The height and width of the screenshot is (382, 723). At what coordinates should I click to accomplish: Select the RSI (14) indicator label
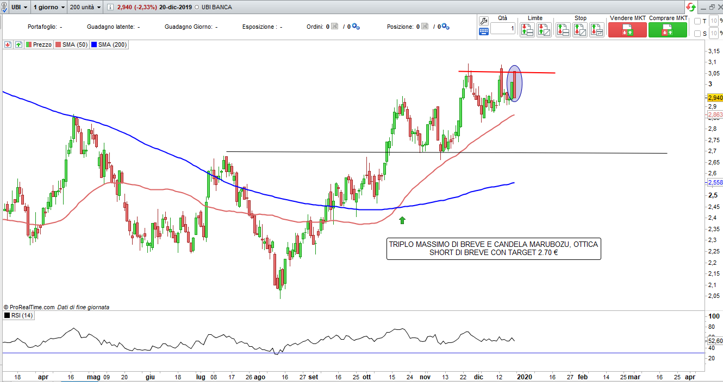point(22,315)
